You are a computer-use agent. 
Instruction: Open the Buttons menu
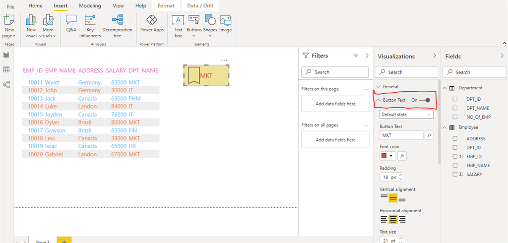click(194, 26)
